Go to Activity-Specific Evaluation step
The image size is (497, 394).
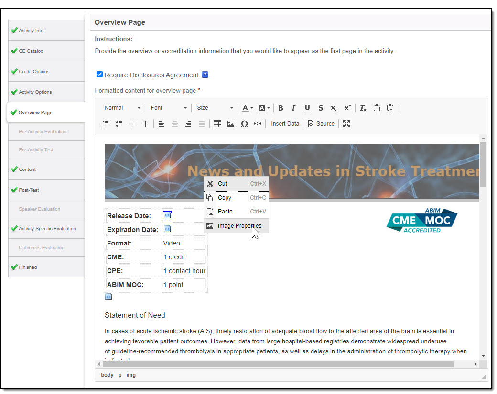pos(47,228)
